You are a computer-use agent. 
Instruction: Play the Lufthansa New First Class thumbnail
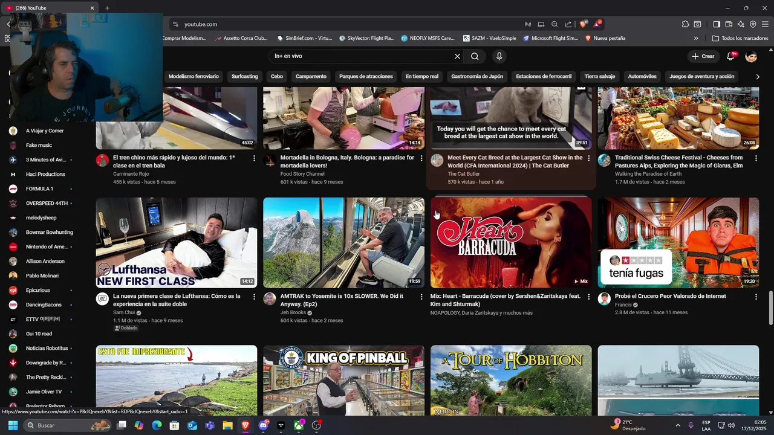(x=177, y=242)
